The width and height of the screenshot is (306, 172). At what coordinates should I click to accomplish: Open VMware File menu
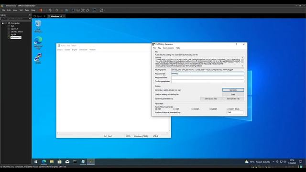click(x=3, y=10)
